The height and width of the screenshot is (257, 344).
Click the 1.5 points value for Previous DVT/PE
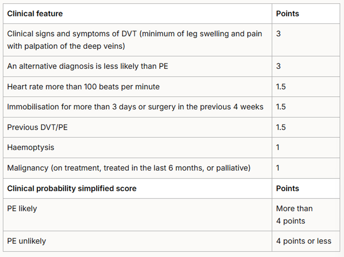pos(281,127)
